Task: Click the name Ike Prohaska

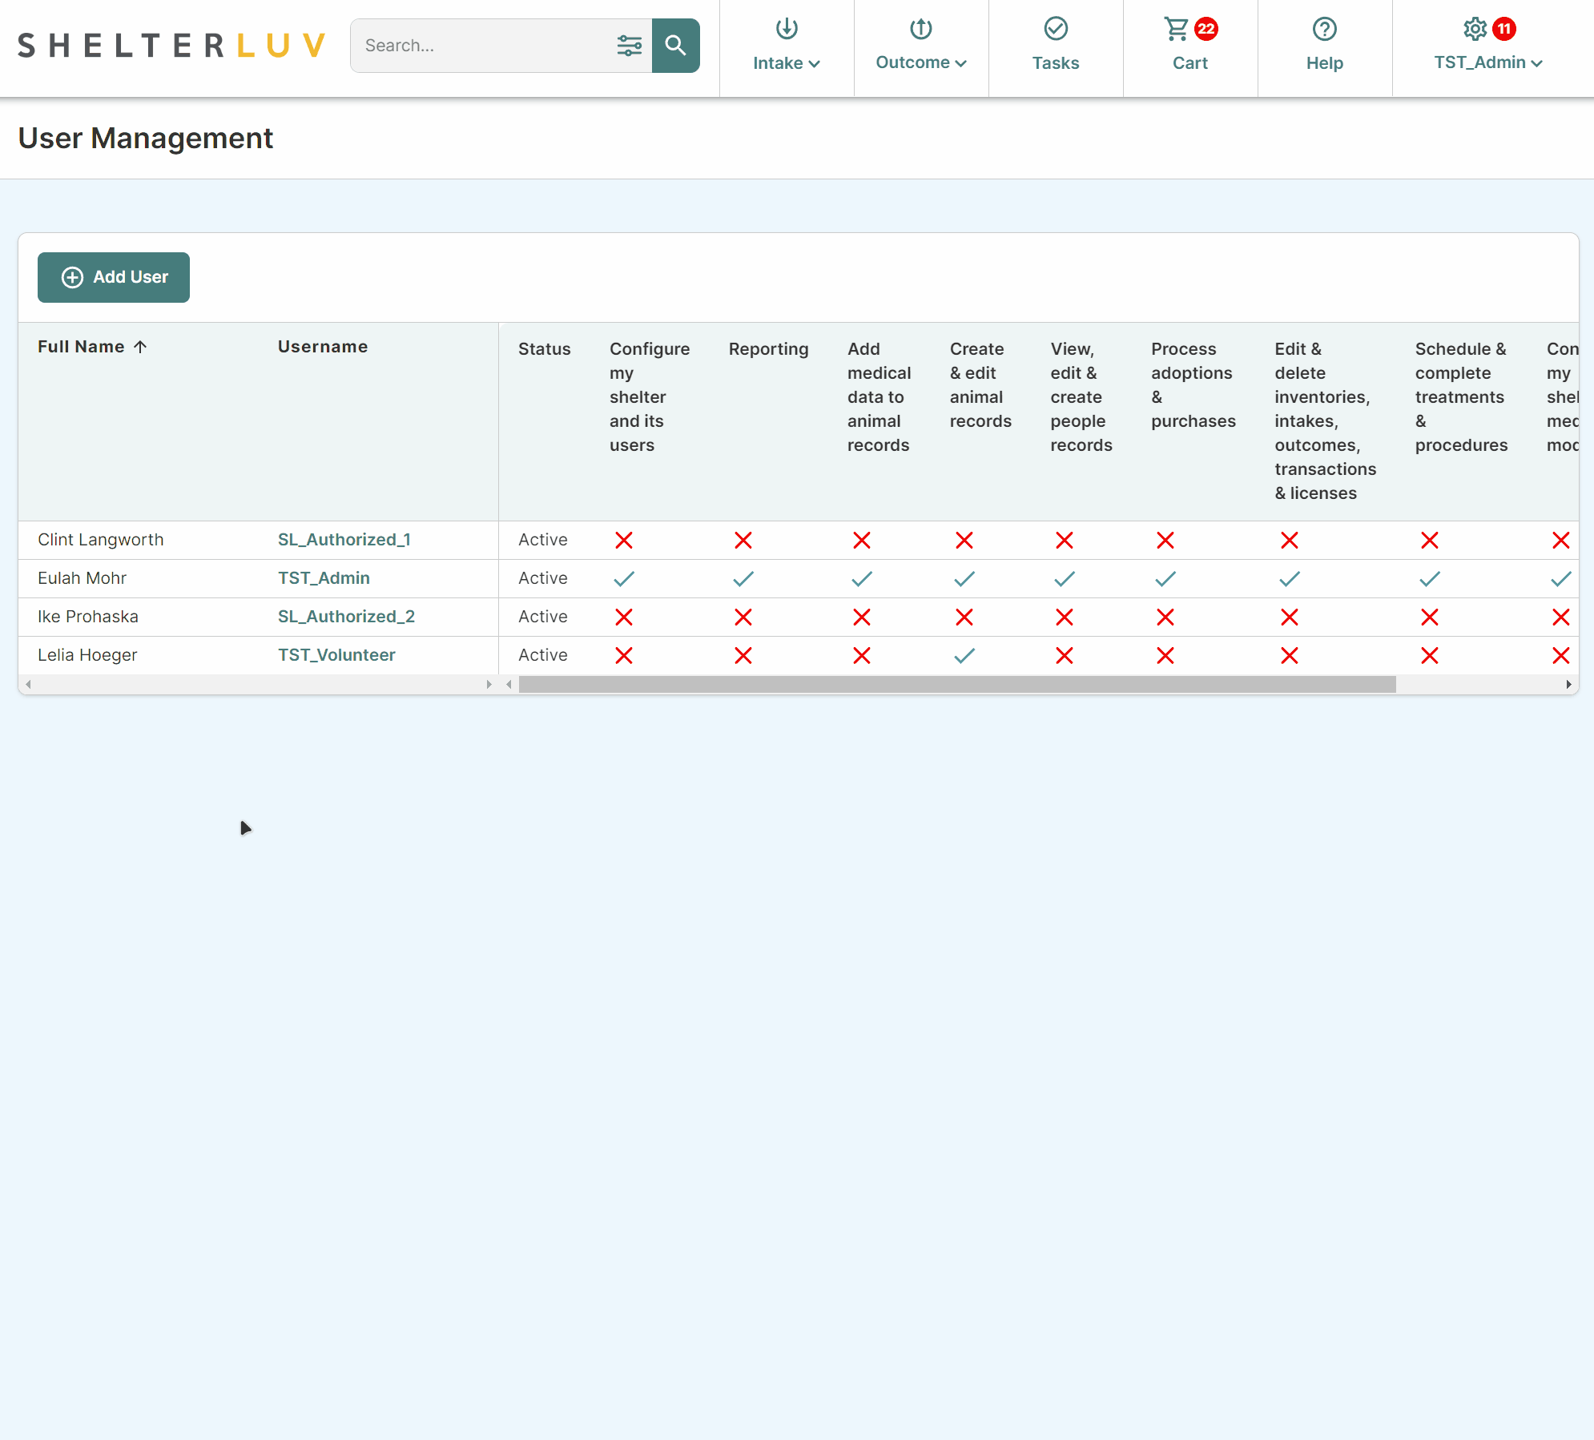Action: click(88, 617)
